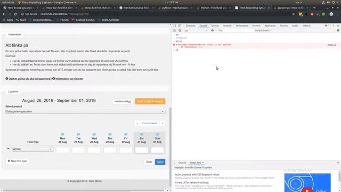The image size is (341, 192).
Task: Show console sidebar icon in DevTools
Action: pos(175,30)
